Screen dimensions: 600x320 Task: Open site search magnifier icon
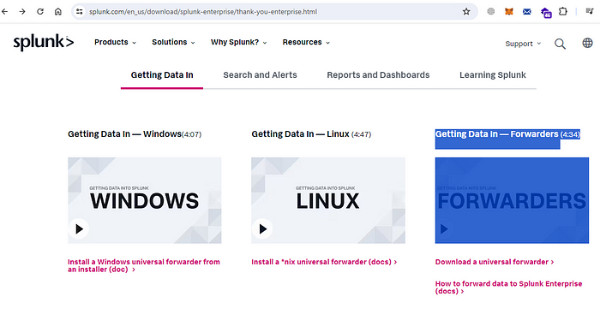tap(561, 44)
